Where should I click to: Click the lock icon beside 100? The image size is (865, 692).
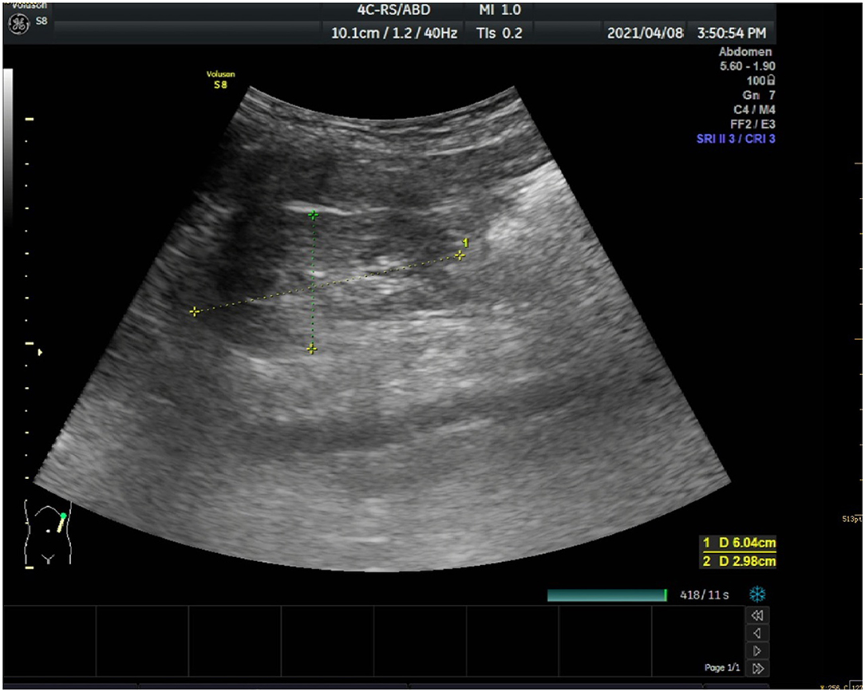pyautogui.click(x=771, y=81)
